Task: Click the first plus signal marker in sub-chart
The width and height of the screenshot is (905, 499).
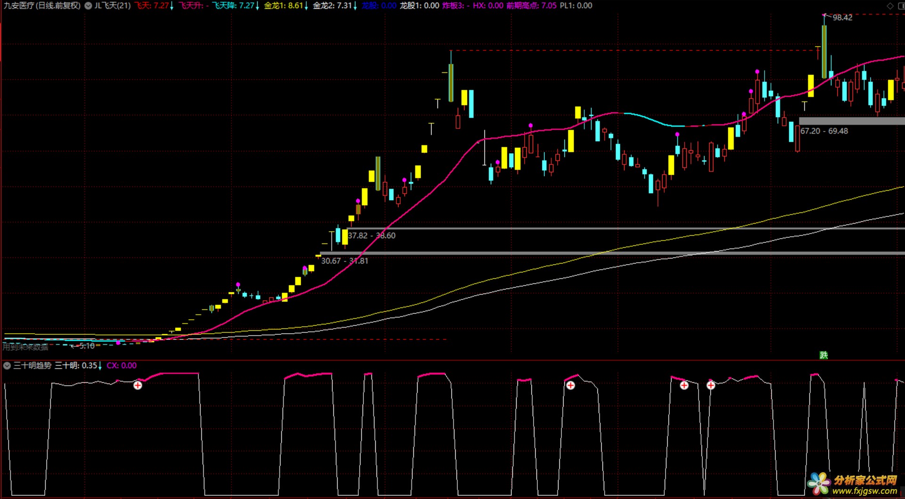Action: click(x=138, y=386)
